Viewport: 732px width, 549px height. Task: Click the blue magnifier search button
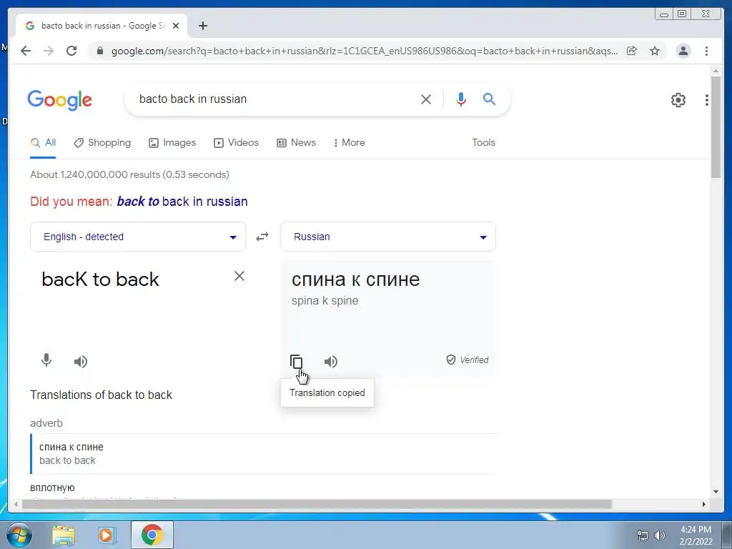[x=489, y=99]
